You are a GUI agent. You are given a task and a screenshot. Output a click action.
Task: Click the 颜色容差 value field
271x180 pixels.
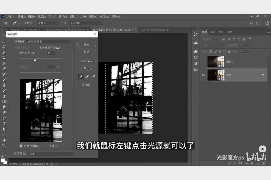click(x=51, y=53)
